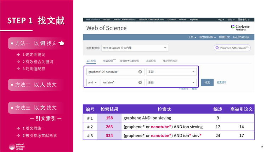Open the 检索提示 search tips link

click(221, 83)
